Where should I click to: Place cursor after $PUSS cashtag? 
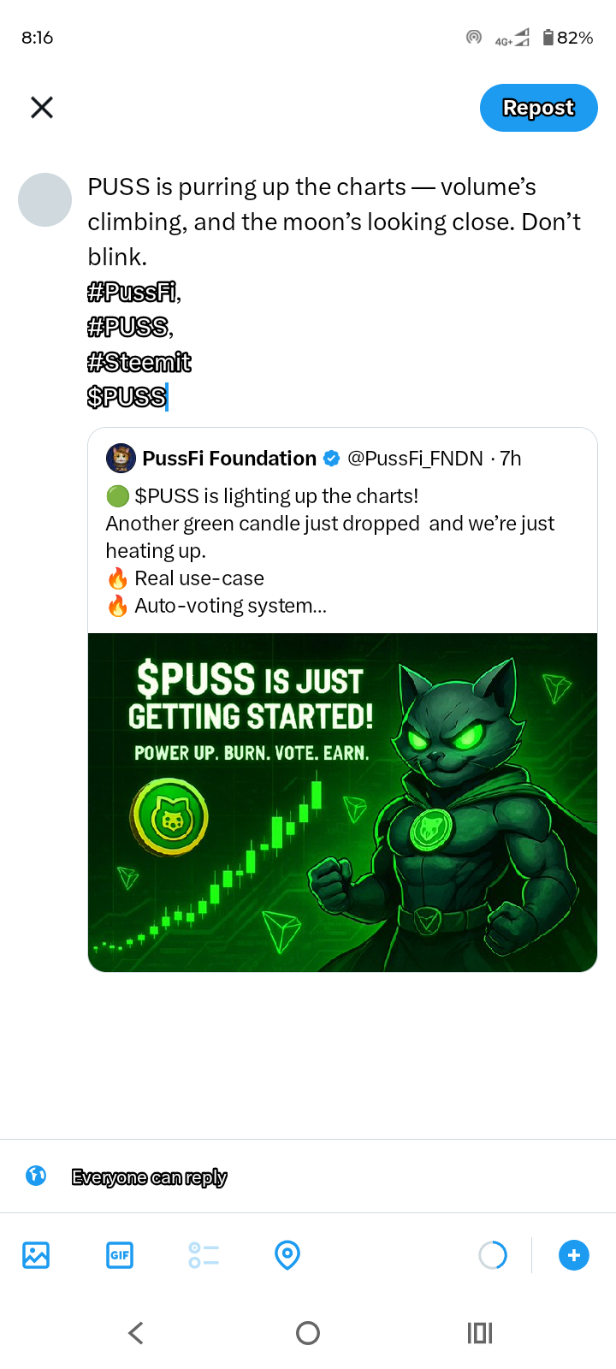tap(168, 397)
